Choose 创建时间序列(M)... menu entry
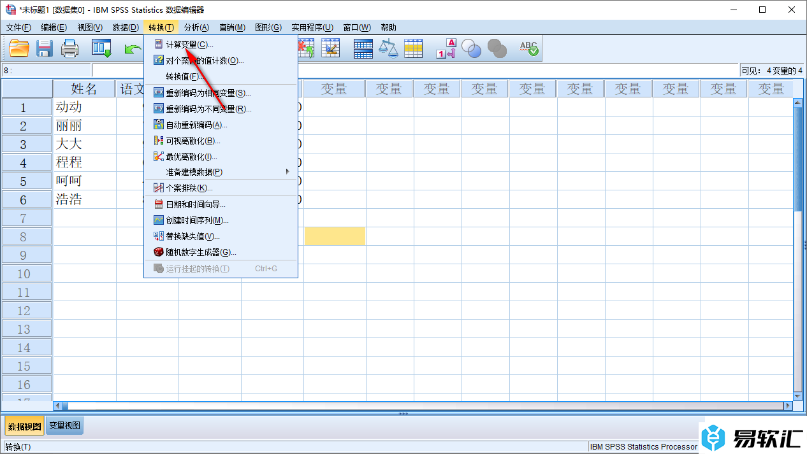Viewport: 807px width, 454px height. click(x=221, y=220)
